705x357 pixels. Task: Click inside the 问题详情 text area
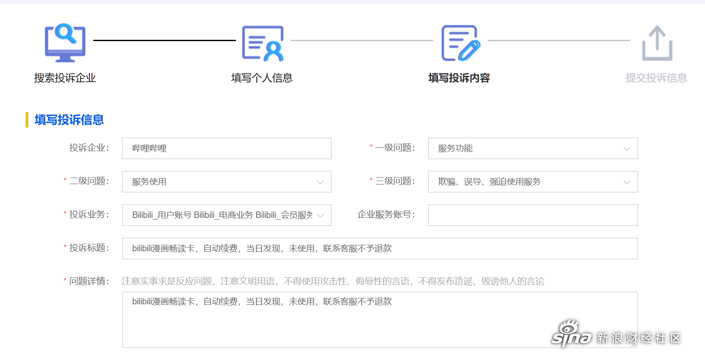[x=380, y=320]
